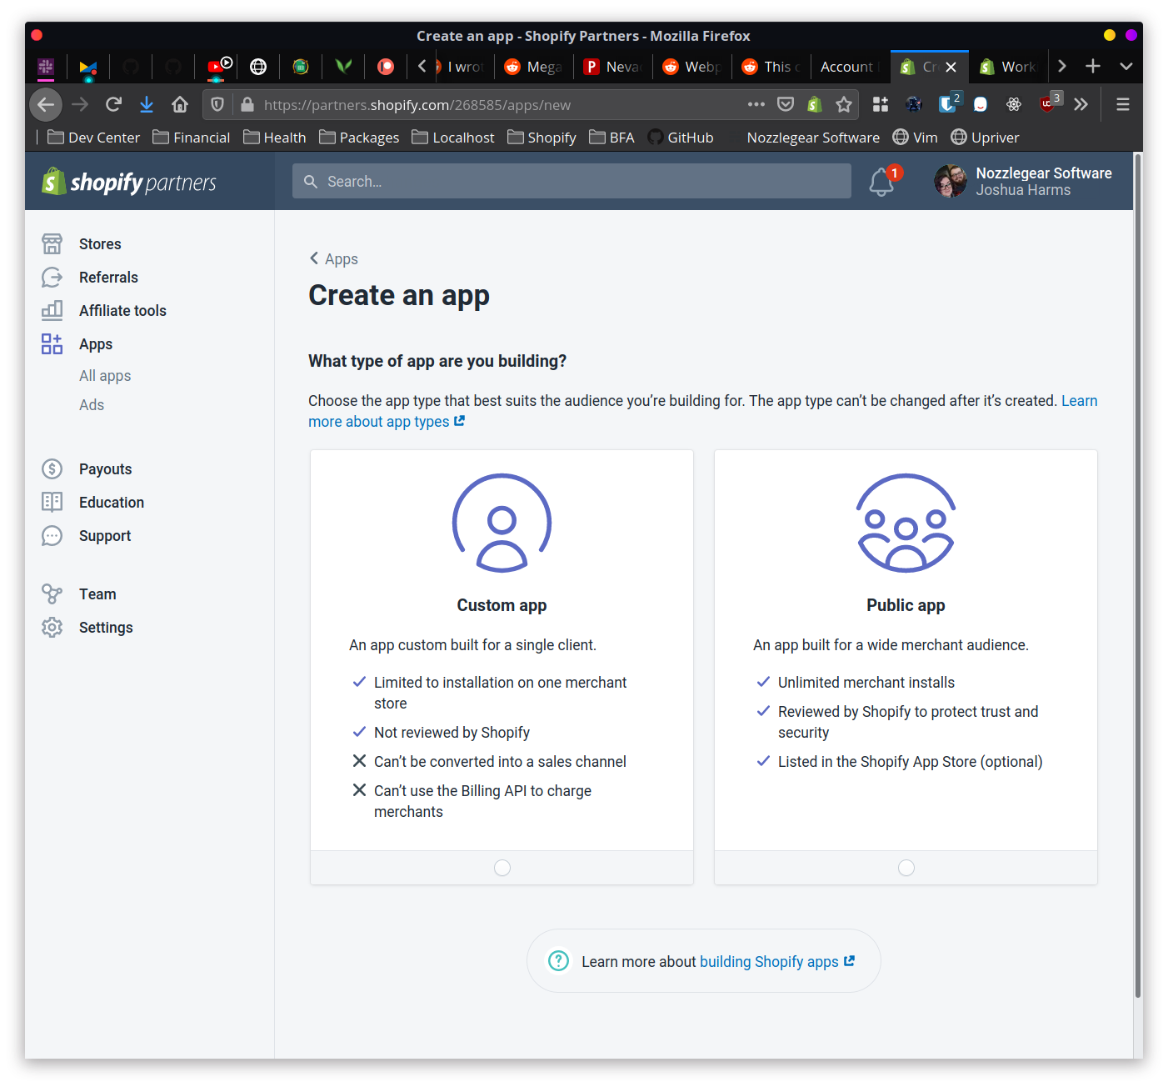
Task: Open Vim bookmark
Action: (916, 138)
